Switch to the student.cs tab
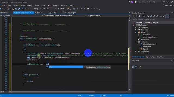 click(38, 13)
